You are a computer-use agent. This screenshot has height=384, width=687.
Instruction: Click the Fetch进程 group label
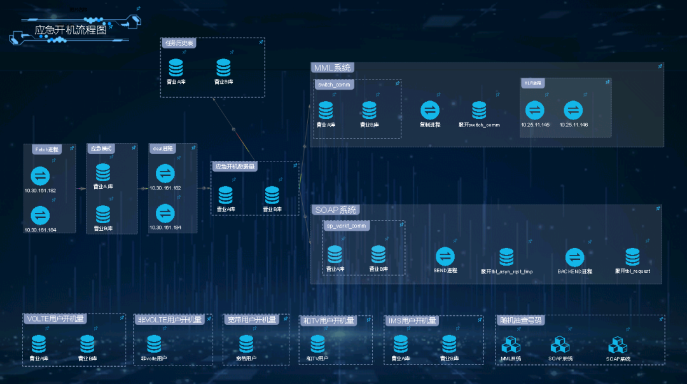click(46, 149)
